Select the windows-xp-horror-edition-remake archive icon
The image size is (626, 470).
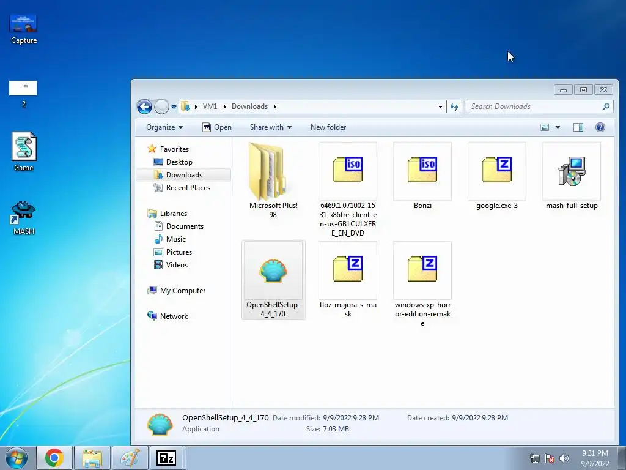422,269
